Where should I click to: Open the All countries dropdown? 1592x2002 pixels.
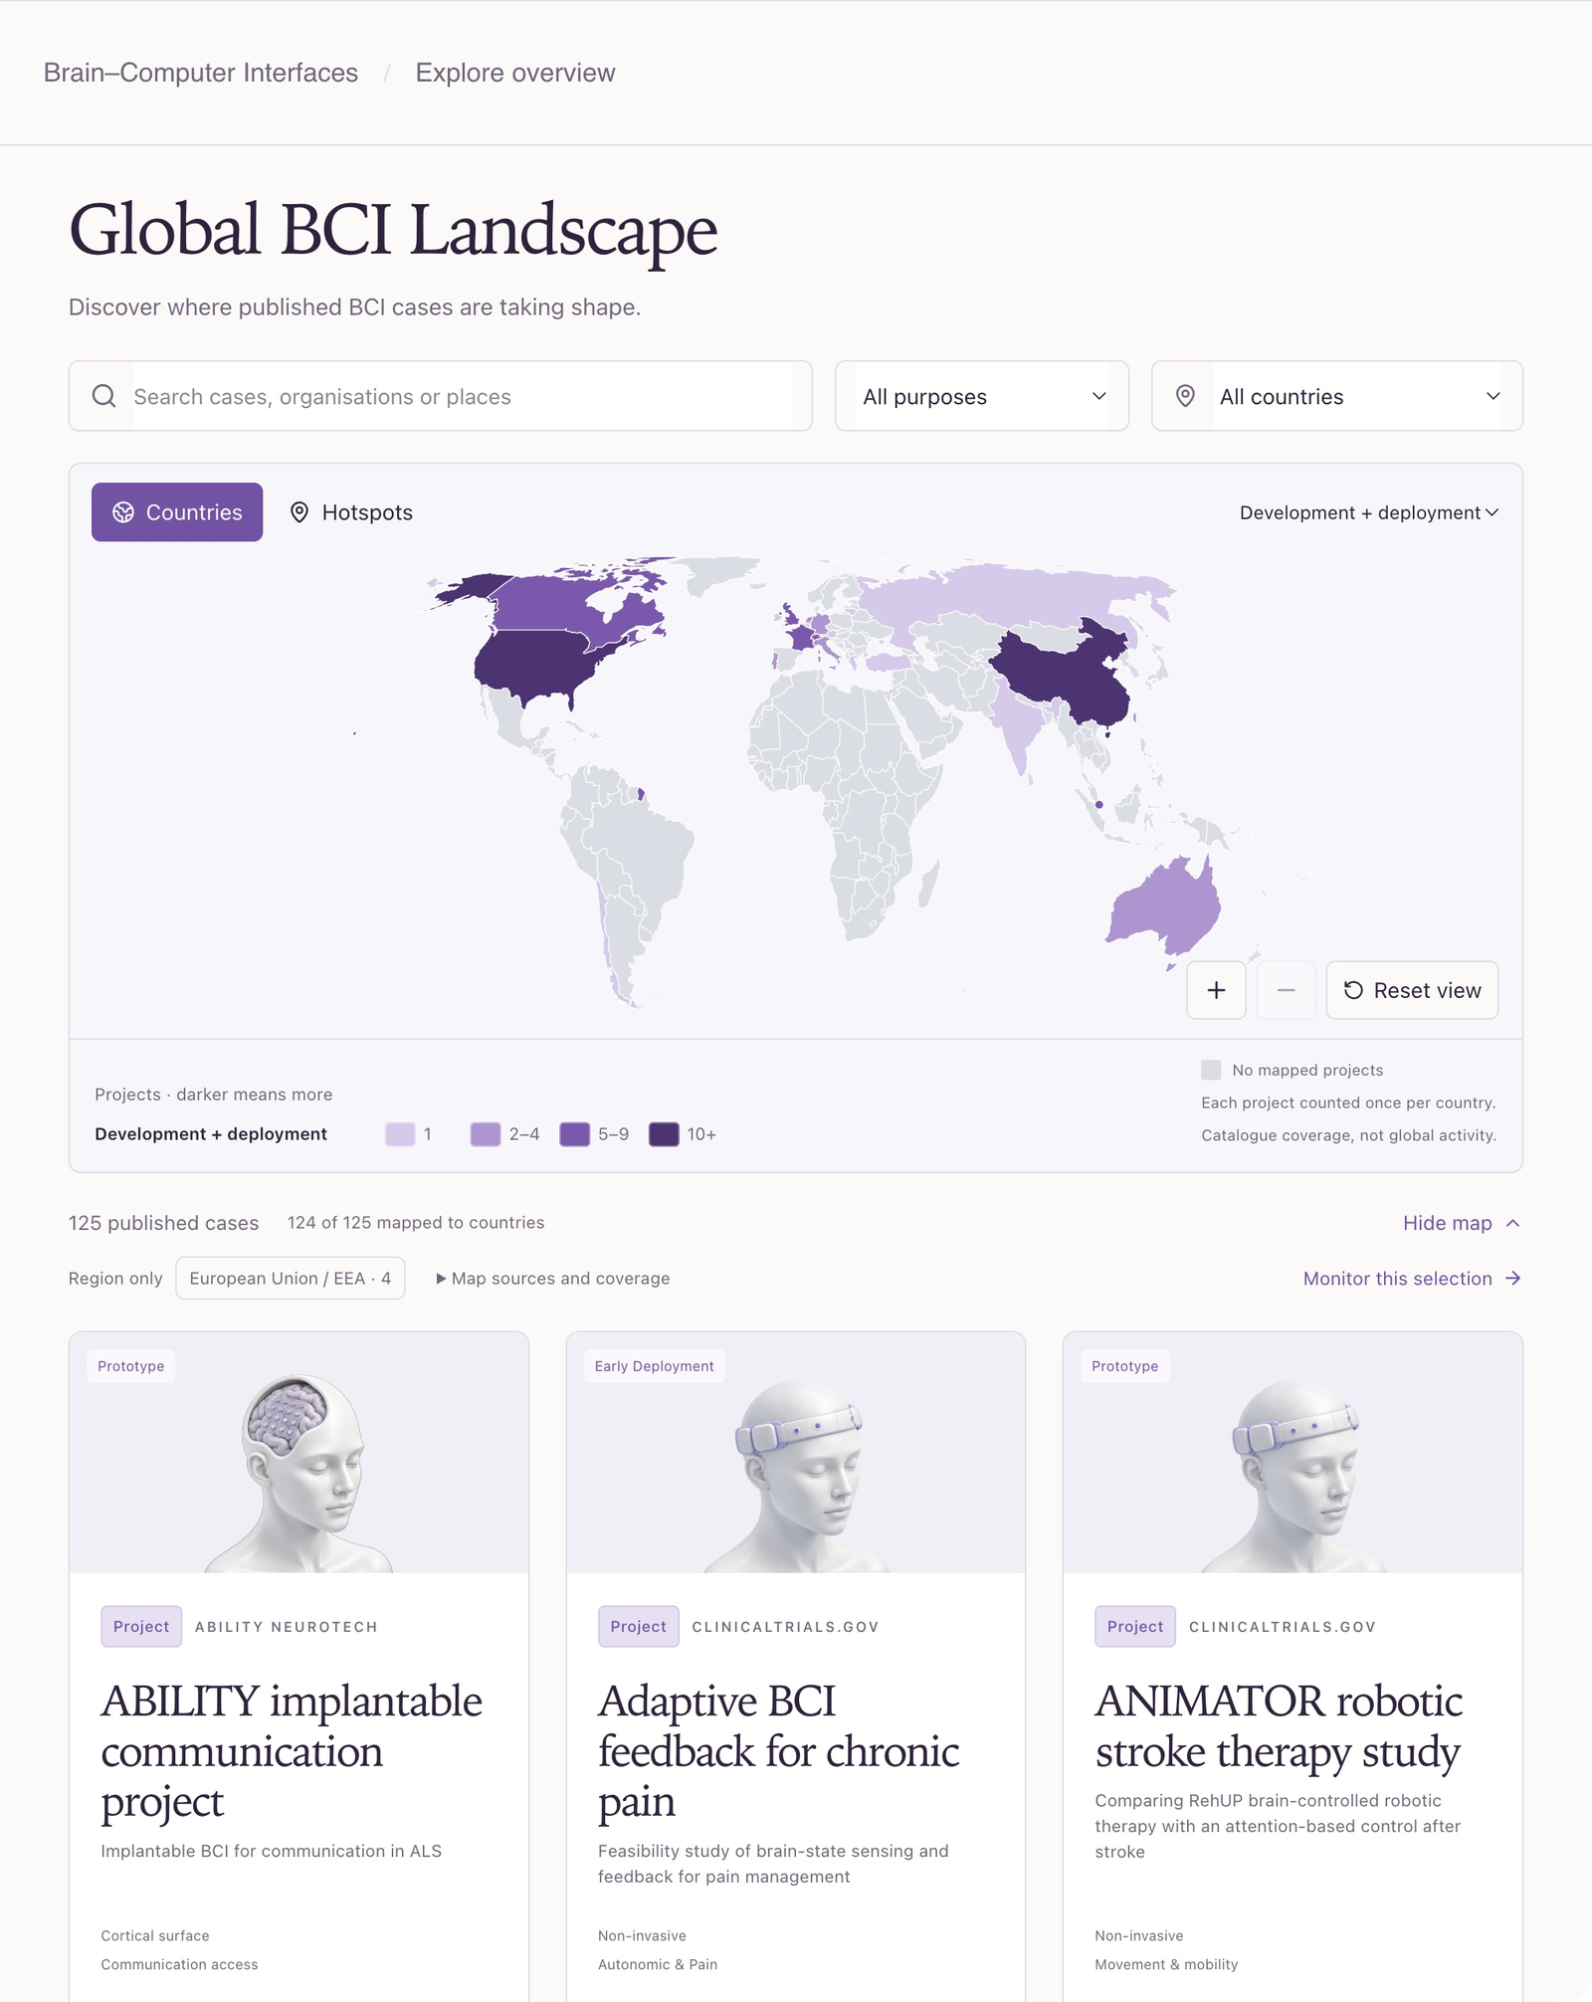pos(1337,396)
